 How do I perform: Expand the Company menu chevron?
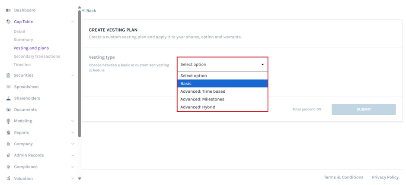click(73, 144)
